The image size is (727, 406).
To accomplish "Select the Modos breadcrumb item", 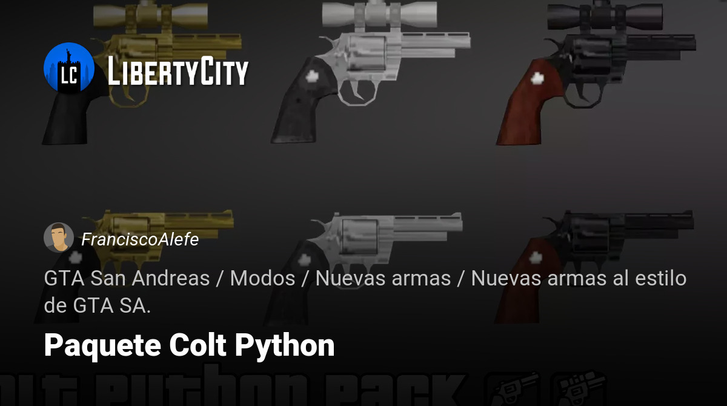I will click(262, 279).
